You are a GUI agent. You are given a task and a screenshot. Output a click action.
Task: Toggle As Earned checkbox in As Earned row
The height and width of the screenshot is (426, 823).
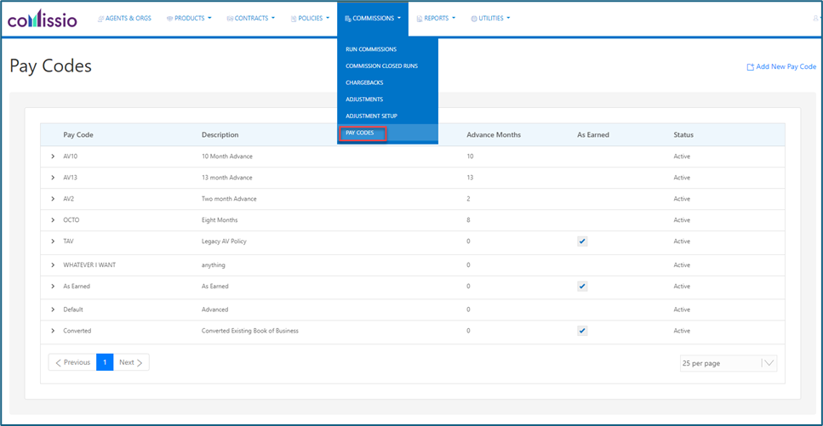click(582, 287)
